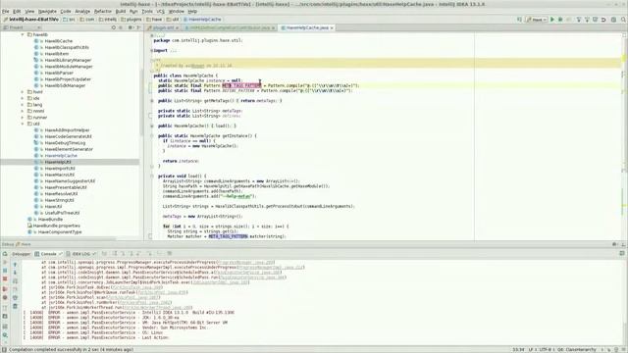Switch to the HaxeHelpCache.java editor tab
This screenshot has width=628, height=353.
[307, 27]
